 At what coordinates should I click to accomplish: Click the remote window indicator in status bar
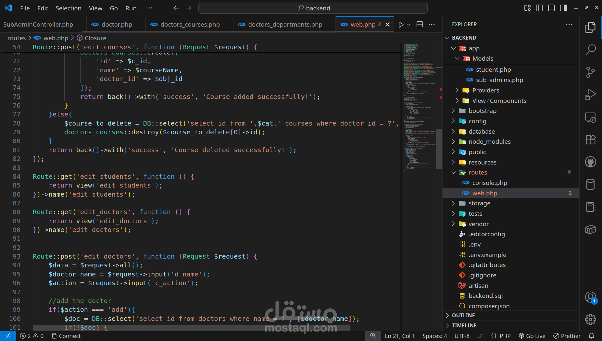click(x=8, y=336)
